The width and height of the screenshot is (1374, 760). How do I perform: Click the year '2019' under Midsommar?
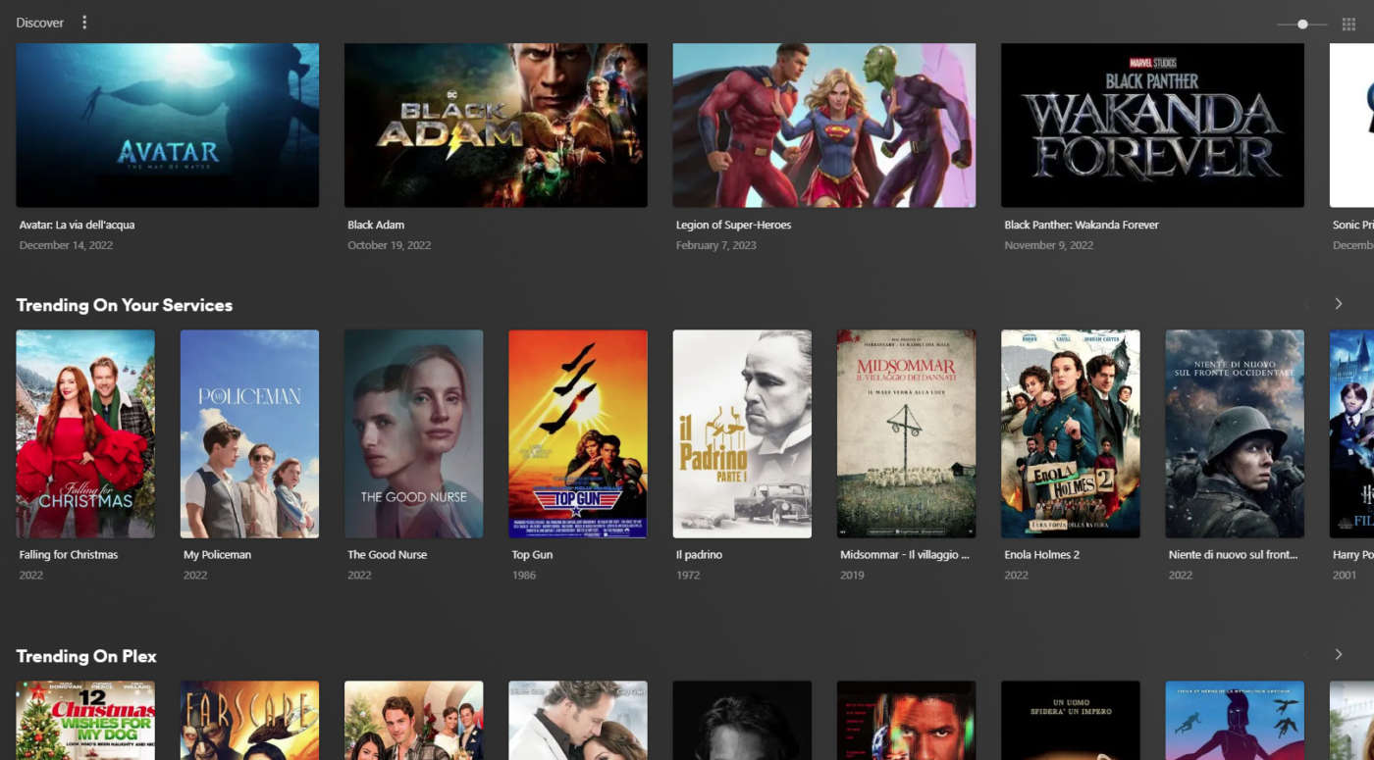[x=852, y=575]
